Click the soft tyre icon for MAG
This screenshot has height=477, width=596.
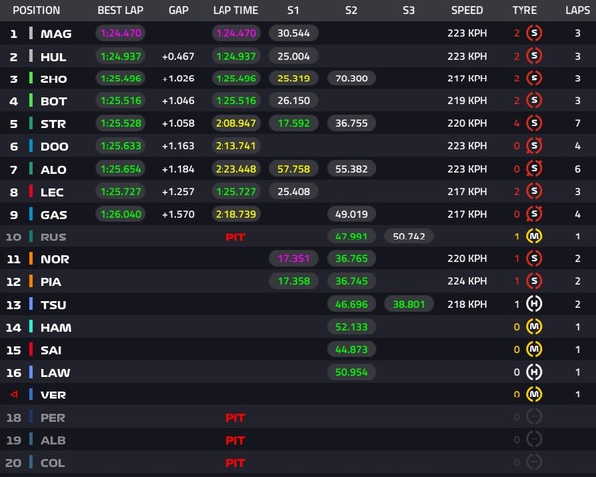coord(534,34)
